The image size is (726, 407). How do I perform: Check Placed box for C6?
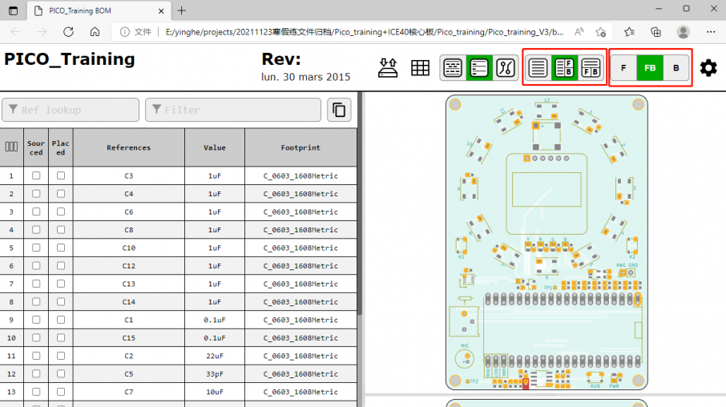tap(61, 212)
